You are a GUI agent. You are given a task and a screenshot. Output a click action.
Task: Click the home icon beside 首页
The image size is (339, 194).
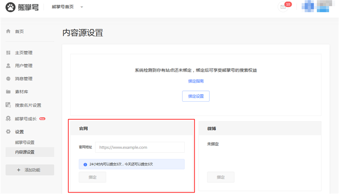8,32
